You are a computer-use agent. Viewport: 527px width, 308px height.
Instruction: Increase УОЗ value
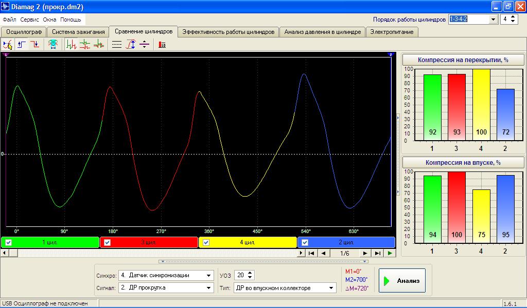pos(250,273)
